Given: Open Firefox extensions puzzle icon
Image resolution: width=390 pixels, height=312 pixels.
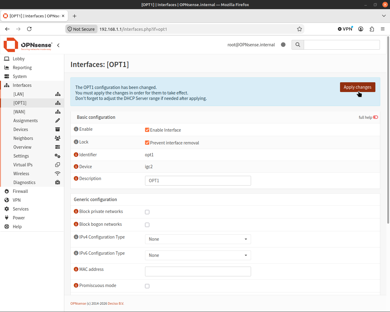Looking at the screenshot, I should (372, 29).
